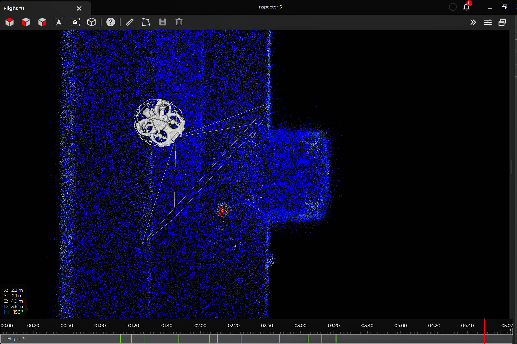The width and height of the screenshot is (517, 344).
Task: Click the trash delete icon
Action: 179,22
